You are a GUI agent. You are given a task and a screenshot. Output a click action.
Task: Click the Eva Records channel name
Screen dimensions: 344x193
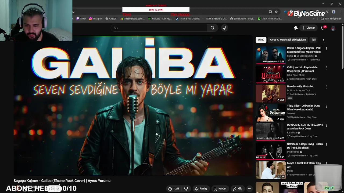click(293, 152)
